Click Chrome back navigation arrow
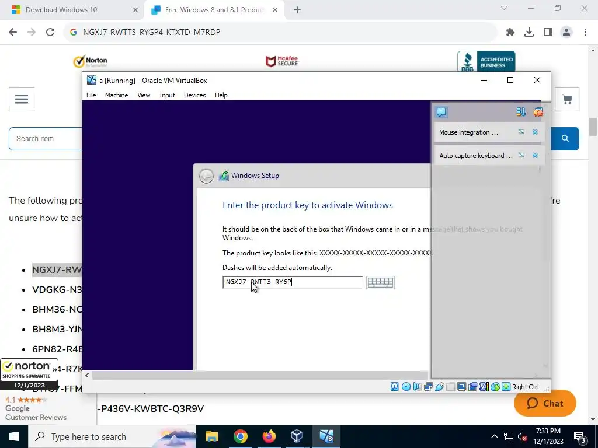 point(13,32)
